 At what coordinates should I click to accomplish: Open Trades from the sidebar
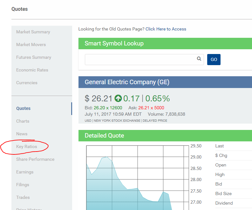[23, 197]
